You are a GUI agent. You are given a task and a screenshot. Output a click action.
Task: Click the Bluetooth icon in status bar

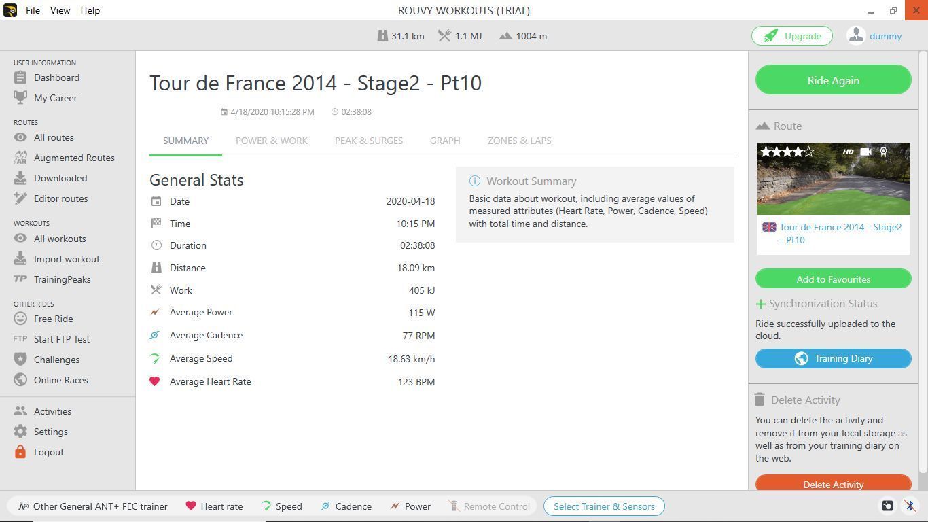[x=910, y=506]
